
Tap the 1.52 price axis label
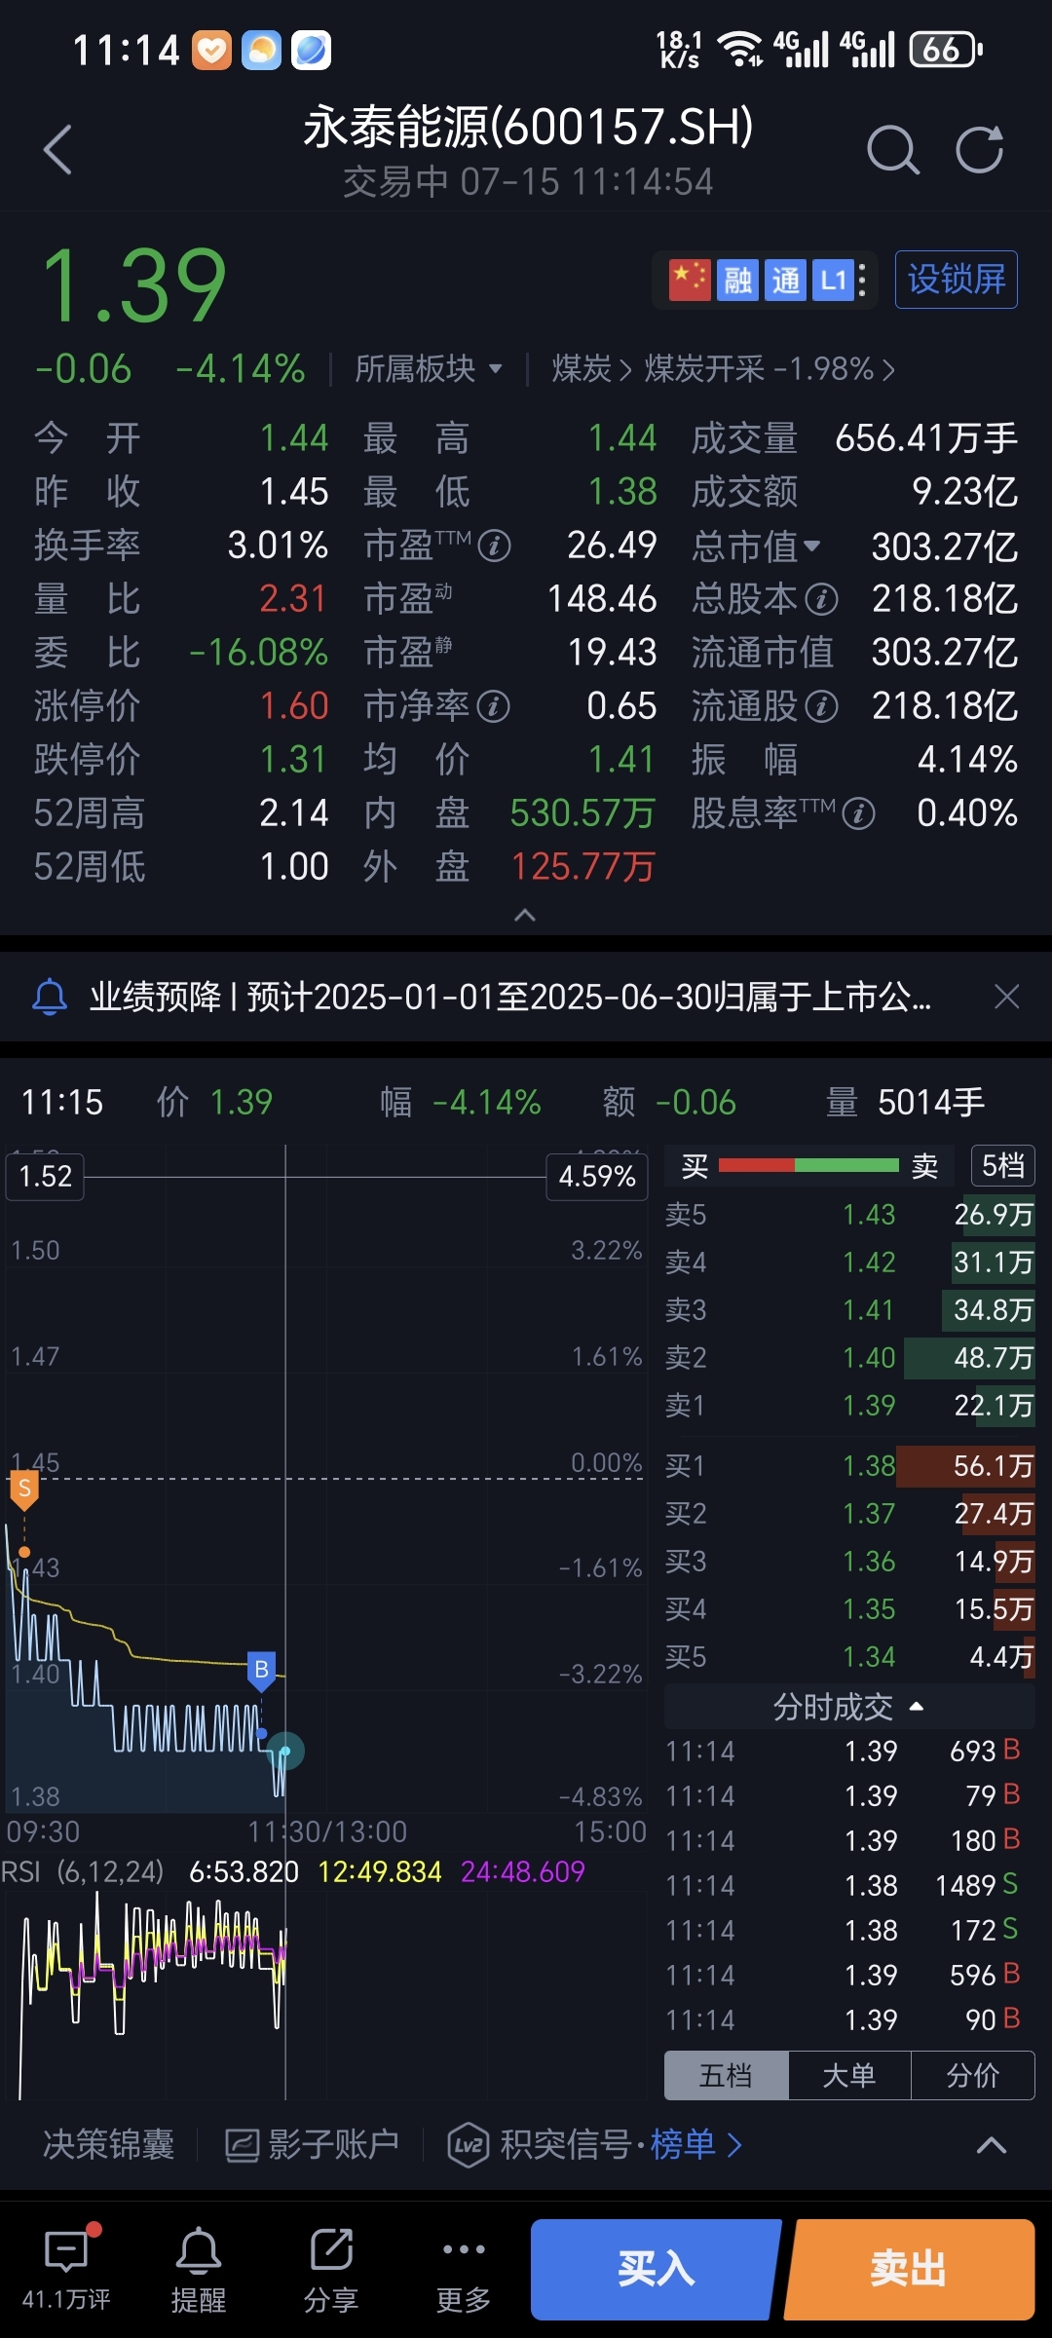[46, 1176]
